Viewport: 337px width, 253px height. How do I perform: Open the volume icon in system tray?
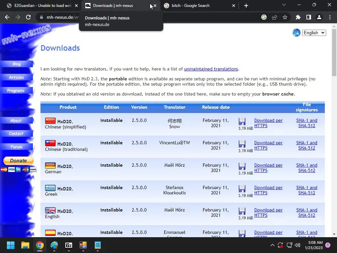pyautogui.click(x=298, y=245)
